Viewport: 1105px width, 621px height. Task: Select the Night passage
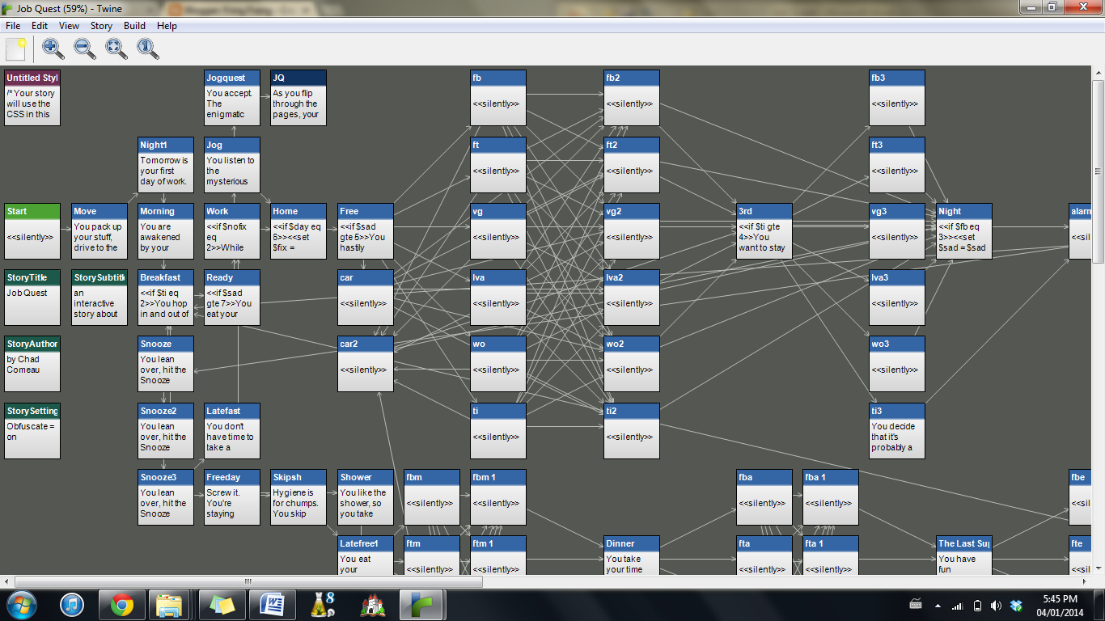(964, 230)
